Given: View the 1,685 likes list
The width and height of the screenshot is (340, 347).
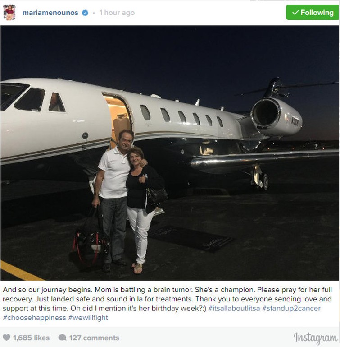Looking at the screenshot, I should [x=31, y=338].
